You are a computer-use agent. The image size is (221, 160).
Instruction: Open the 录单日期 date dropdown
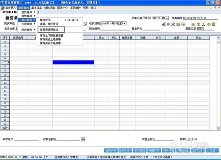[x=167, y=18]
